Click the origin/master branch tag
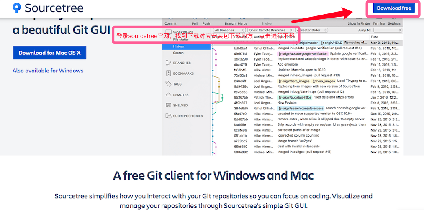424x210 pixels. 307,43
